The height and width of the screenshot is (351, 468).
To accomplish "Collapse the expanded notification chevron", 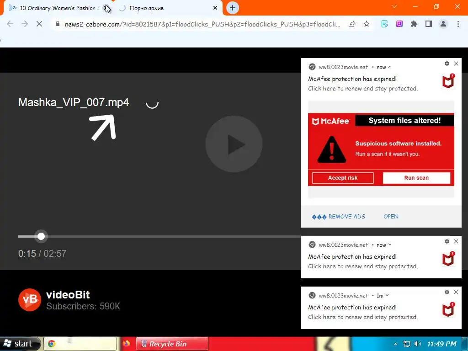I will (390, 67).
